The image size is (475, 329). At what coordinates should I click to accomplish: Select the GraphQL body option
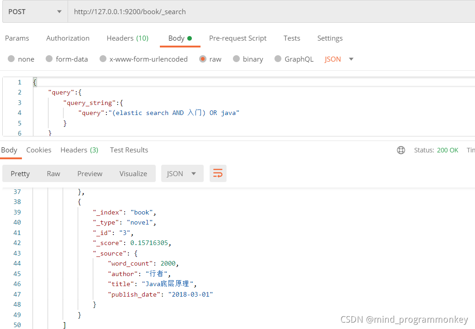point(294,59)
